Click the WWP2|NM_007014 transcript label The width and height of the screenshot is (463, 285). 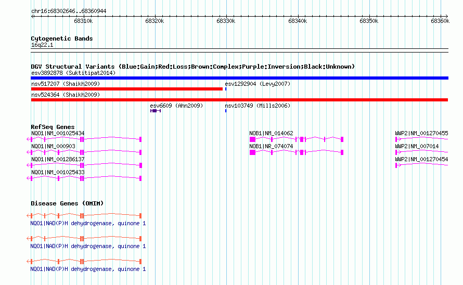[417, 146]
